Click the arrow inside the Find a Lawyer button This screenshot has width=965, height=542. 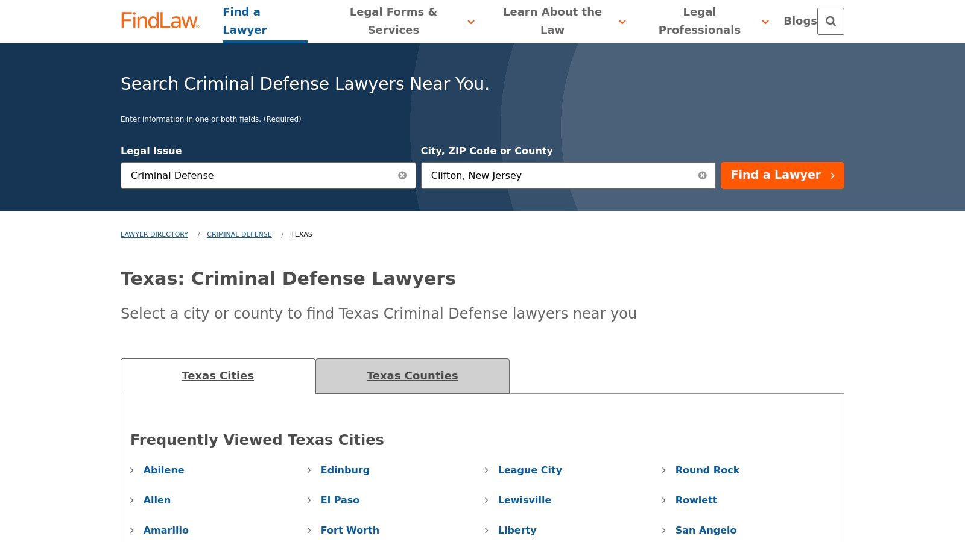[834, 176]
